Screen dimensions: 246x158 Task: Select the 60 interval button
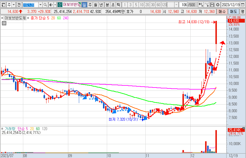coord(158,5)
